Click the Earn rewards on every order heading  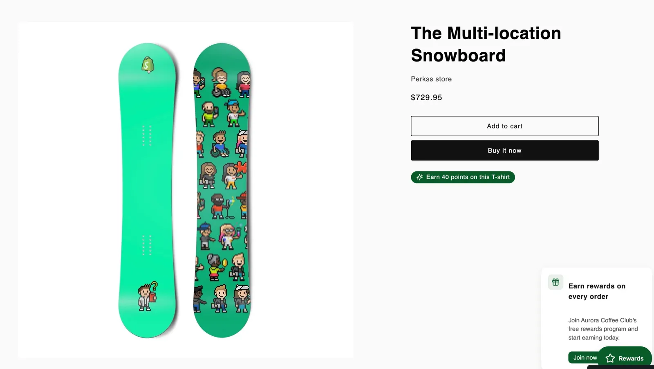[597, 291]
